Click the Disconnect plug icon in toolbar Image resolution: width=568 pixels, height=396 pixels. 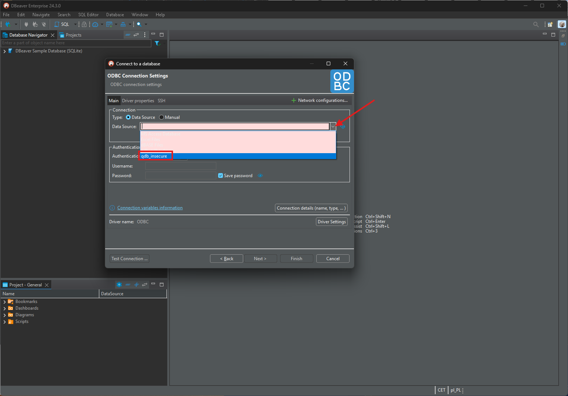coord(44,24)
